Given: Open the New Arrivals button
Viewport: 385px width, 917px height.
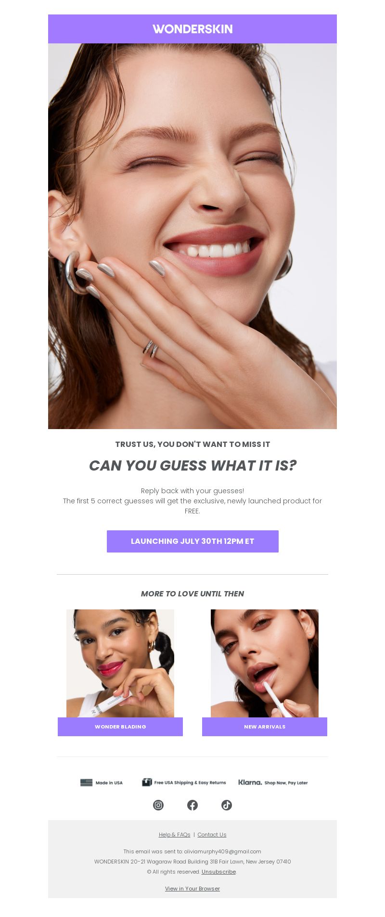Looking at the screenshot, I should pyautogui.click(x=265, y=727).
